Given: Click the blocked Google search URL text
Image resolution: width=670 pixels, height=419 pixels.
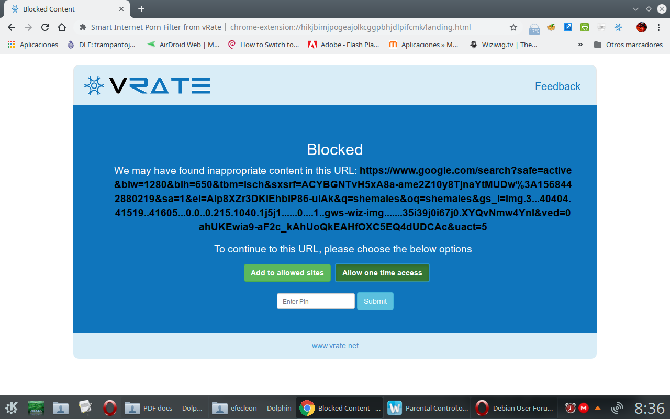Looking at the screenshot, I should (343, 199).
